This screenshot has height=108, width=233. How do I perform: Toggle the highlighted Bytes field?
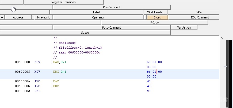(157, 17)
